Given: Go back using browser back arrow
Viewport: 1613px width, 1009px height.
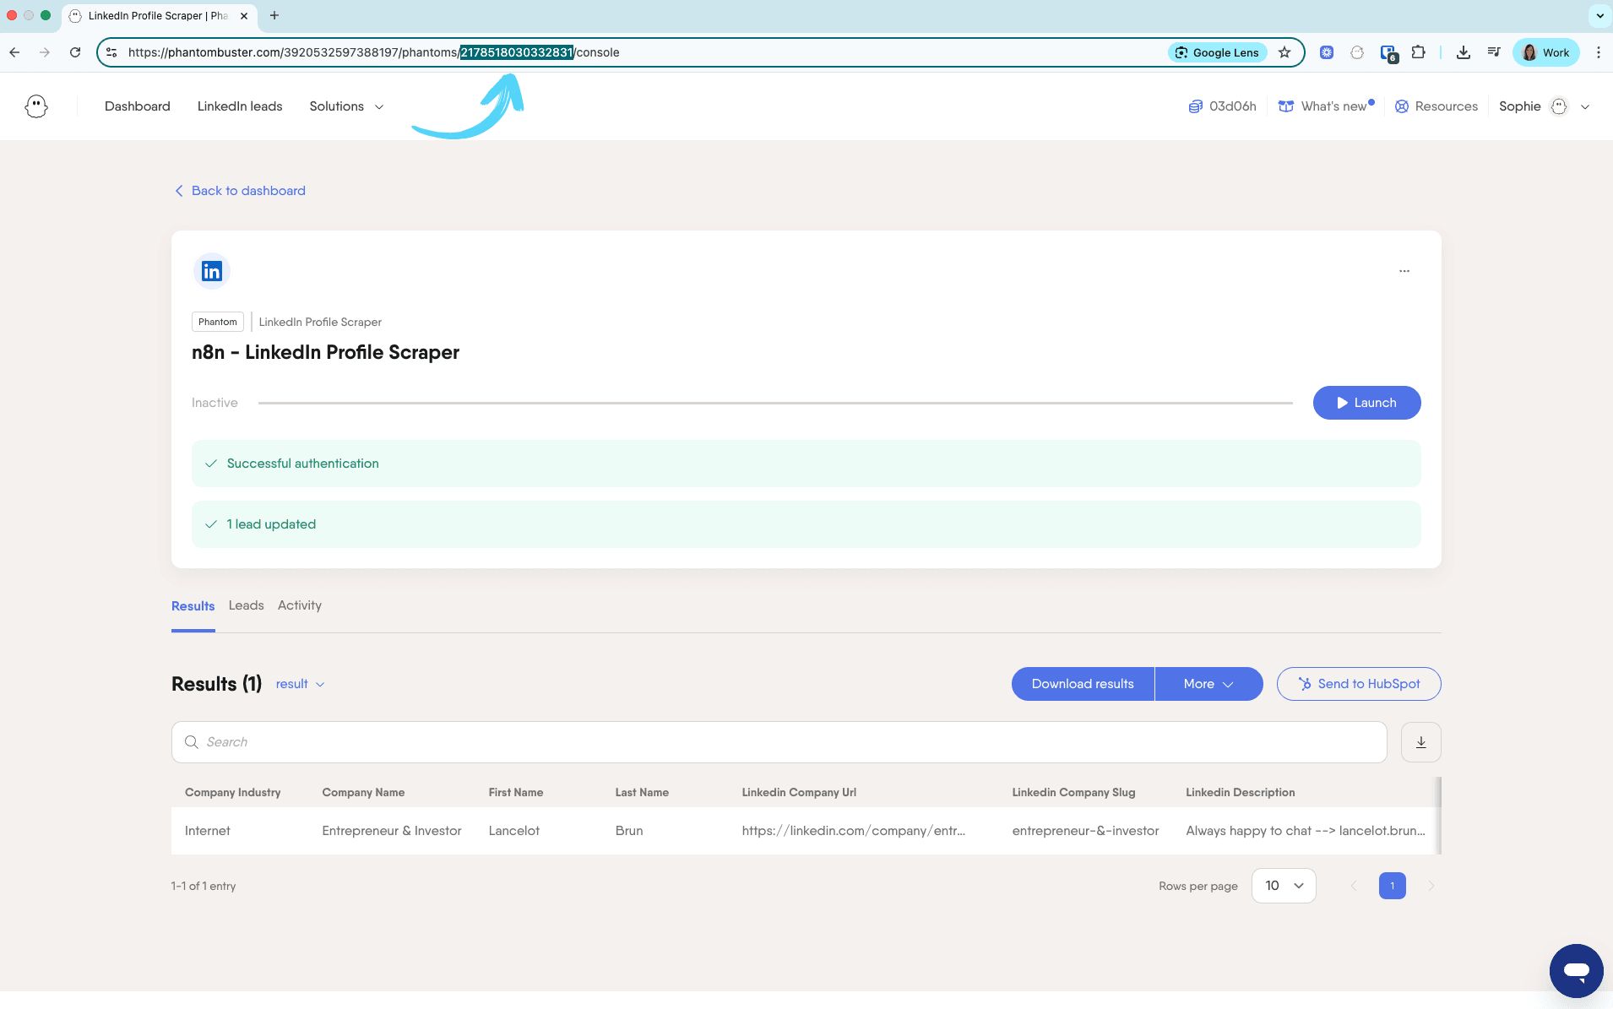Looking at the screenshot, I should tap(14, 52).
